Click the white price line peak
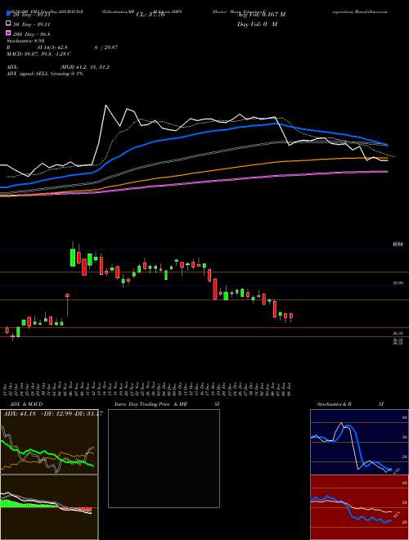The image size is (409, 540). tap(106, 106)
